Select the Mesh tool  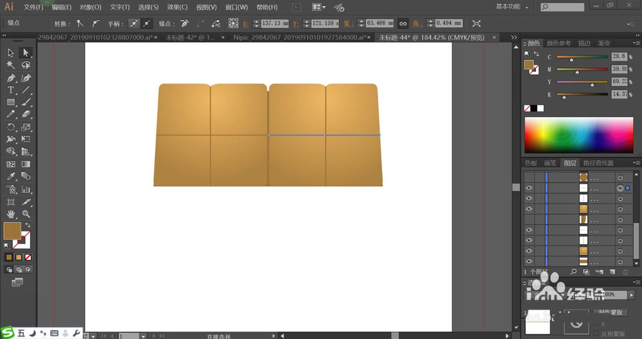(x=11, y=164)
